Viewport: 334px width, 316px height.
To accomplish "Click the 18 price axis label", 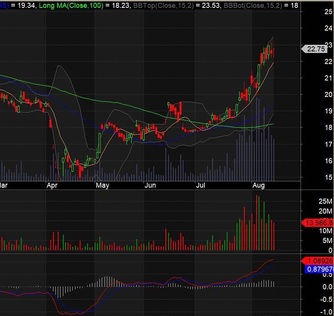I will click(x=328, y=128).
